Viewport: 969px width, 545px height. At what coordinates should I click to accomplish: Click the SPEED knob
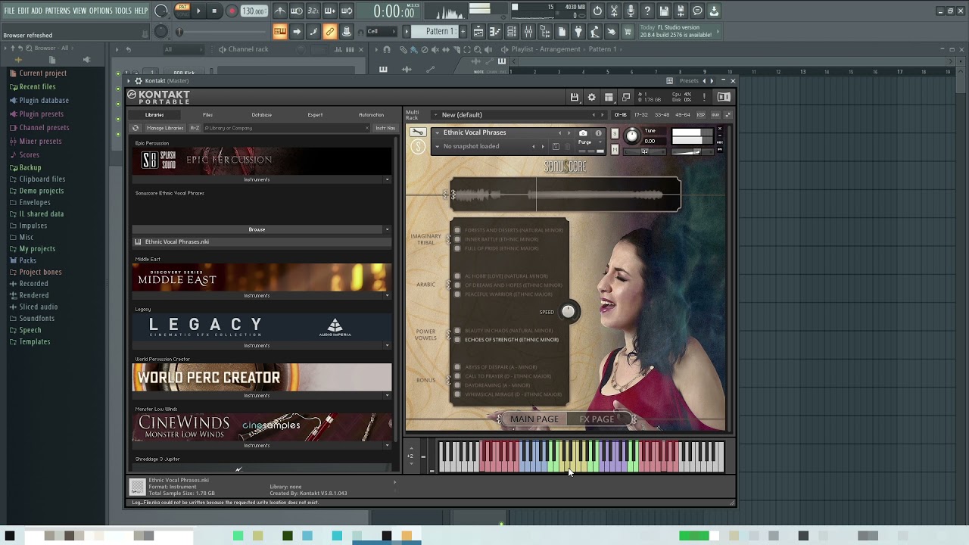tap(568, 312)
